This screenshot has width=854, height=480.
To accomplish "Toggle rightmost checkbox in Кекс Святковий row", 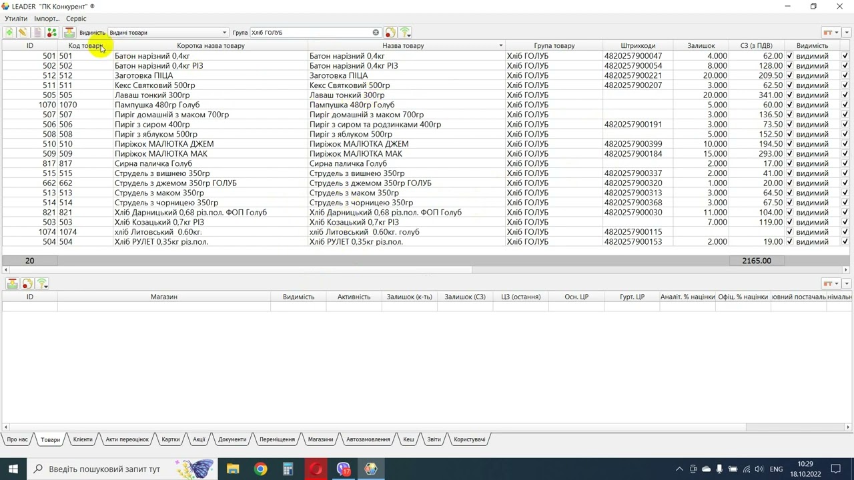I will click(845, 85).
